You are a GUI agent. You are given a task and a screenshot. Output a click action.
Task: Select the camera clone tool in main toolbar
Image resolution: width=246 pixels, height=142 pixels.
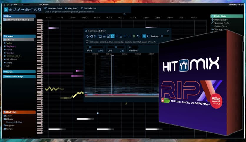click(x=27, y=10)
